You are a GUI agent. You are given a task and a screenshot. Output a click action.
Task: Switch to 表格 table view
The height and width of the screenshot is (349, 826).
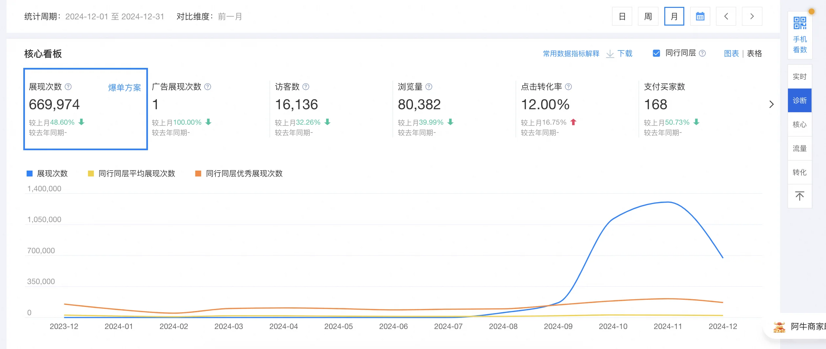point(754,53)
